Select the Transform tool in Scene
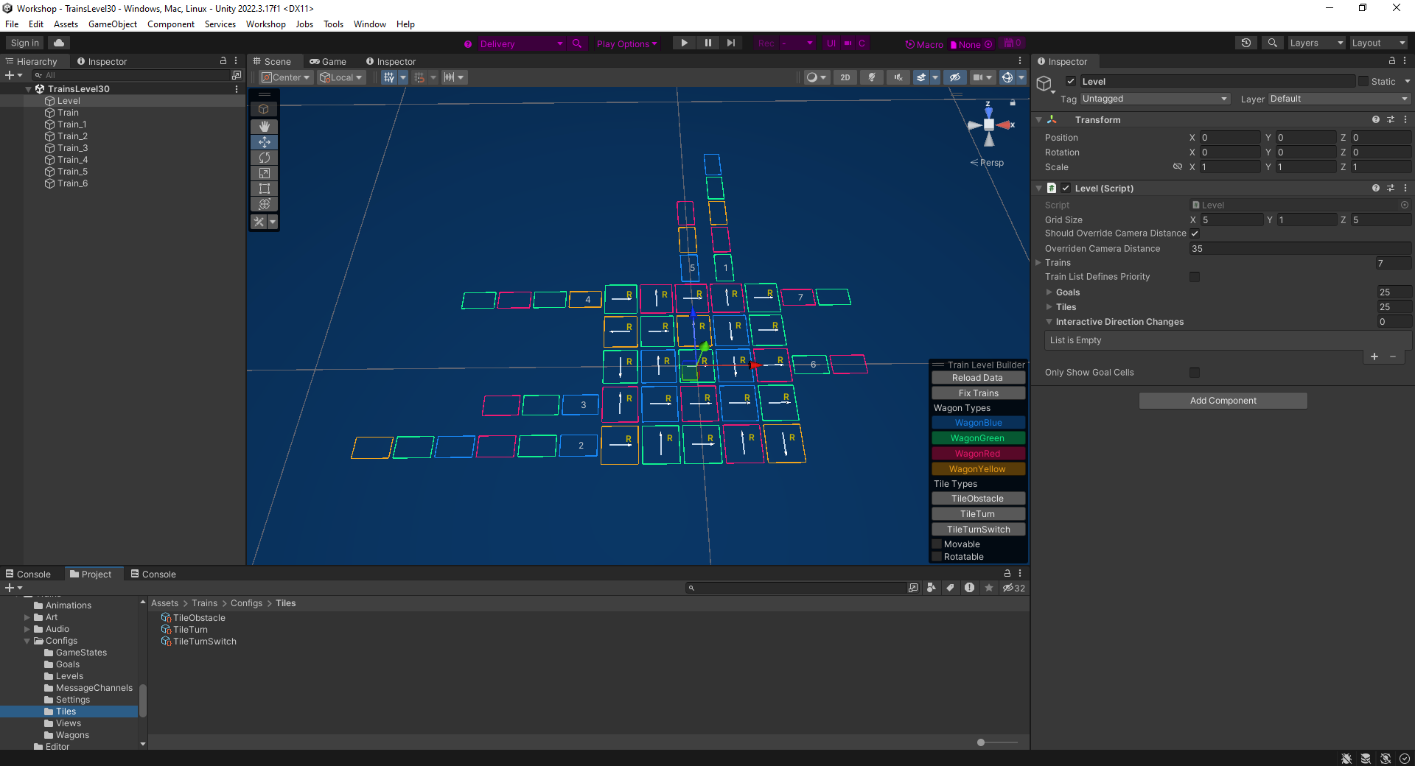This screenshot has width=1415, height=766. [265, 204]
